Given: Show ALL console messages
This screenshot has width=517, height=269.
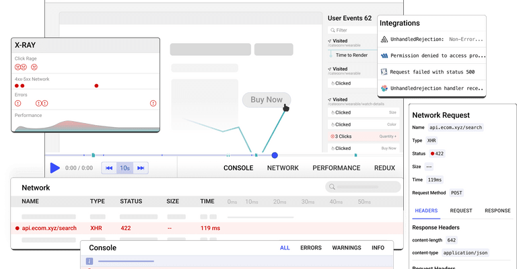Looking at the screenshot, I should coord(285,247).
